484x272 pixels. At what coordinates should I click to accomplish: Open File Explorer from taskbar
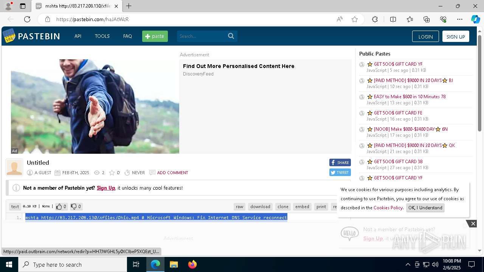point(174,264)
